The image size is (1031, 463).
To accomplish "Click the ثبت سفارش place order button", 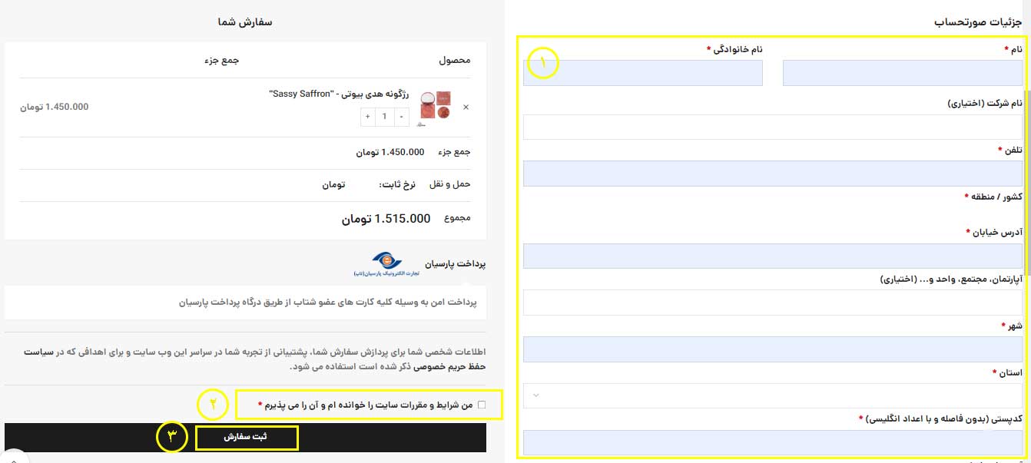I will point(246,437).
